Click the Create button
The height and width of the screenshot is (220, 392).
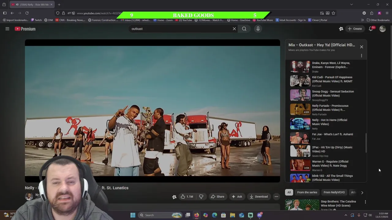355,29
